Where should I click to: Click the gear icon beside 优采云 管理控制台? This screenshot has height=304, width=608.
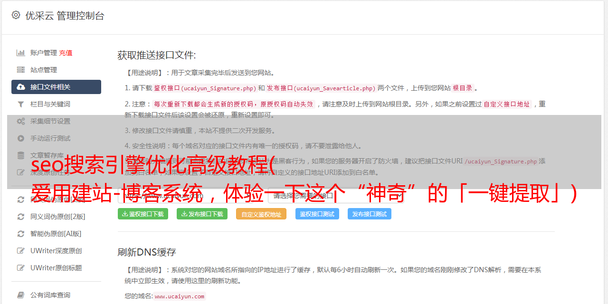pos(16,15)
